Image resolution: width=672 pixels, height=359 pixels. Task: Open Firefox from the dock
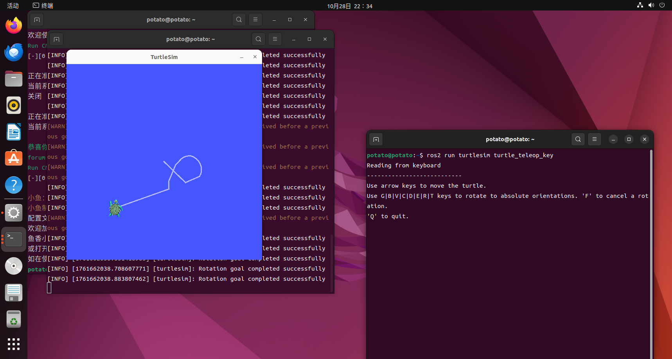click(x=13, y=25)
